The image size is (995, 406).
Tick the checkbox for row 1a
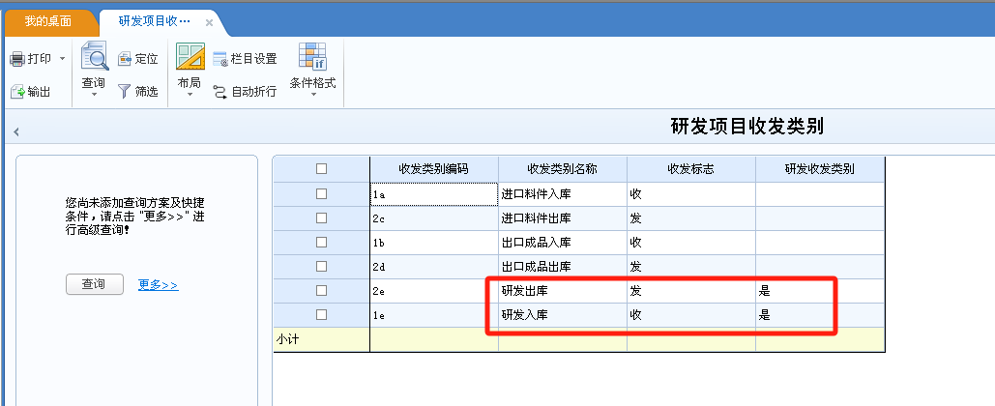click(321, 193)
